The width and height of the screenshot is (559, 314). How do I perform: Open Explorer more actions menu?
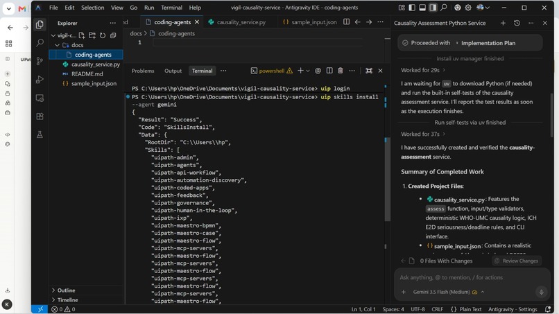click(112, 23)
